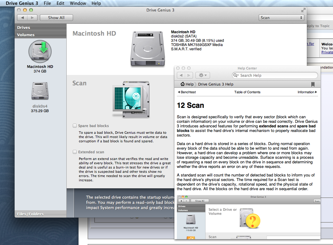333x245 pixels.
Task: Open the Table of Contents link
Action: point(247,92)
